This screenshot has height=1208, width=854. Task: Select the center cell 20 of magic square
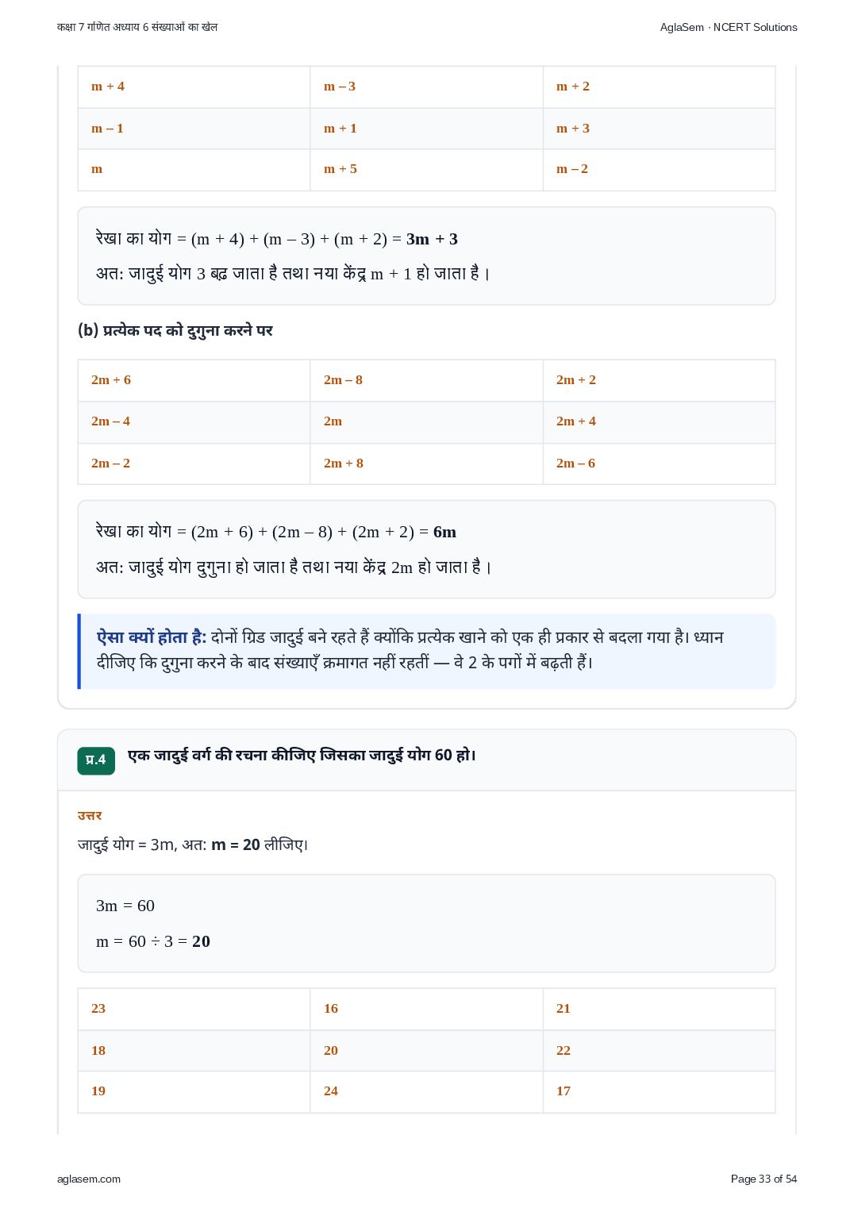point(426,1051)
